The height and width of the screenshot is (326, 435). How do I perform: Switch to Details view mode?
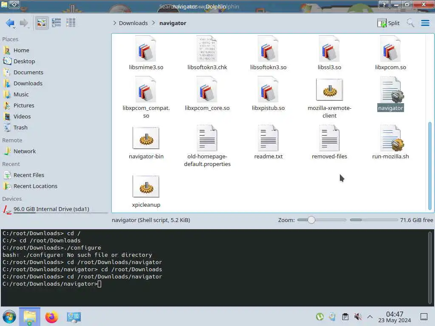(x=71, y=23)
